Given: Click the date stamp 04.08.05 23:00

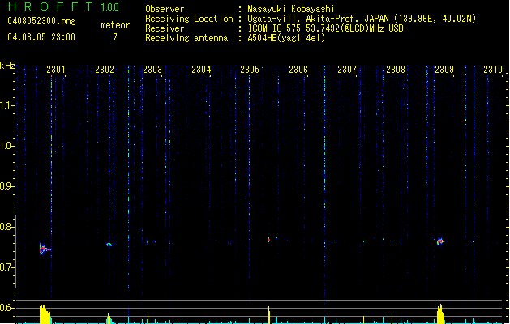Looking at the screenshot, I should pyautogui.click(x=41, y=37).
